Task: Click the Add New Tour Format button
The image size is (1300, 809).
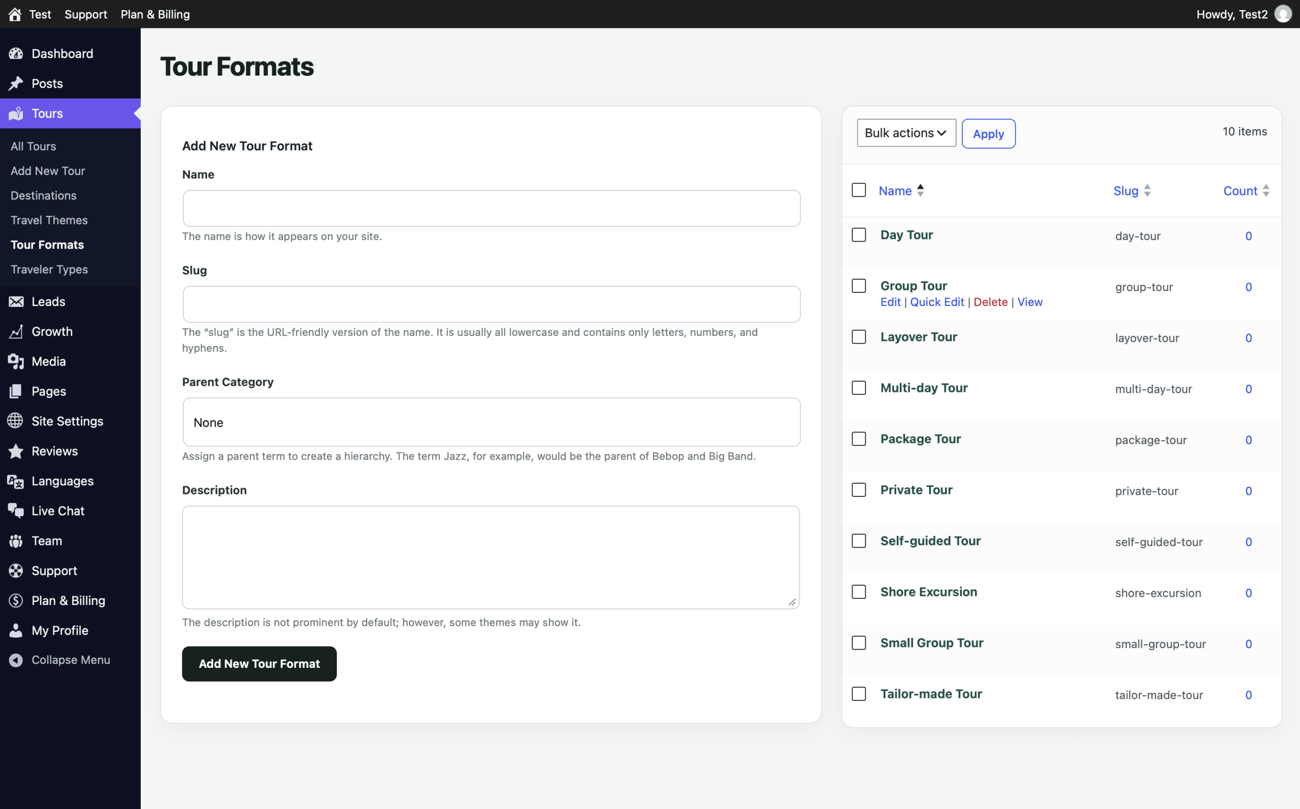Action: [259, 663]
